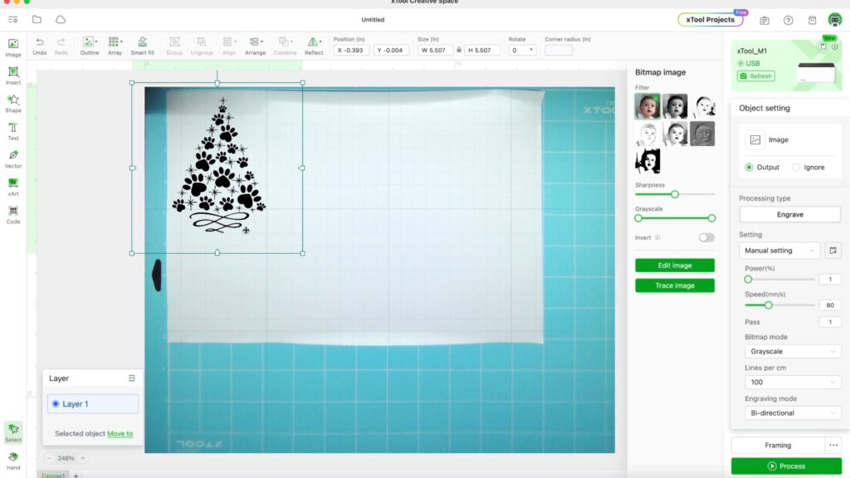Click the Framing button
This screenshot has height=478, width=850.
tap(778, 445)
